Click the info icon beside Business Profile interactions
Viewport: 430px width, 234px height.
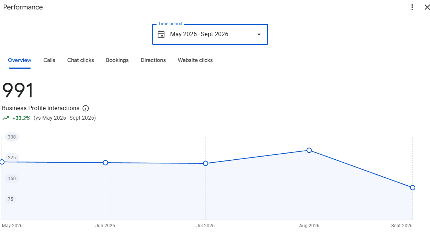click(86, 108)
